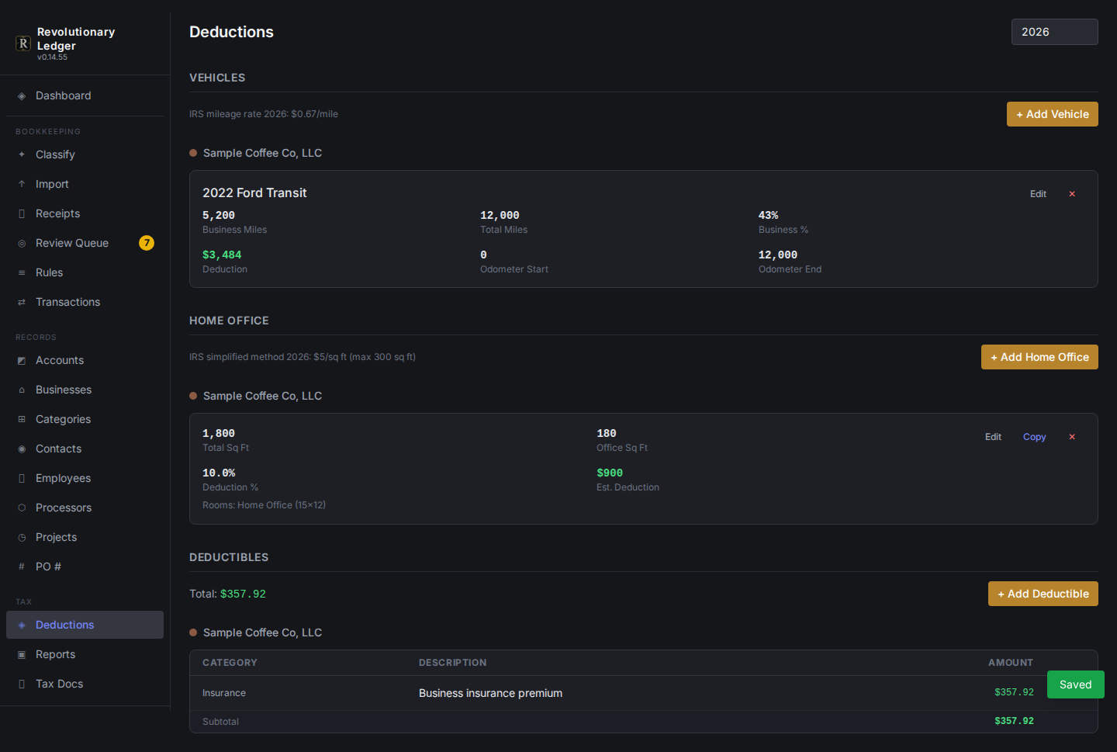Open the Dashboard page
The width and height of the screenshot is (1117, 752).
pos(85,95)
